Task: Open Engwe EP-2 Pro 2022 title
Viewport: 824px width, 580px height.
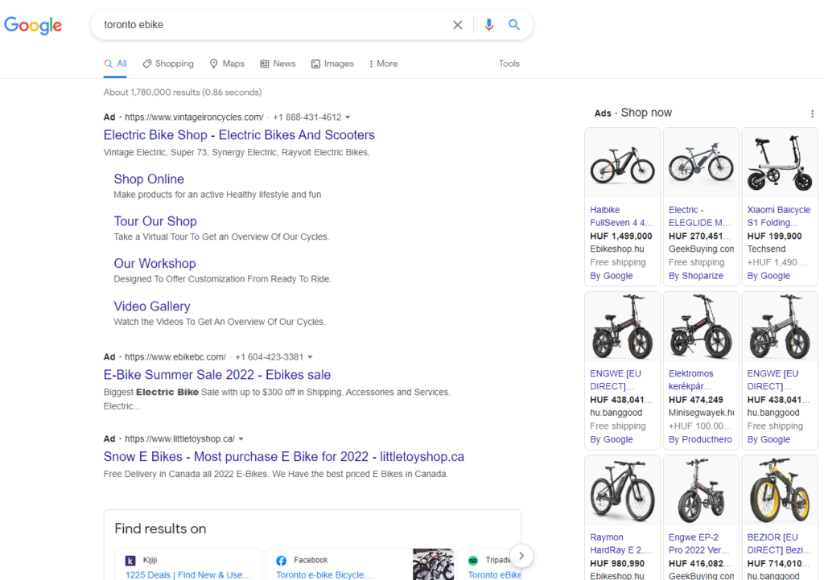Action: [699, 544]
